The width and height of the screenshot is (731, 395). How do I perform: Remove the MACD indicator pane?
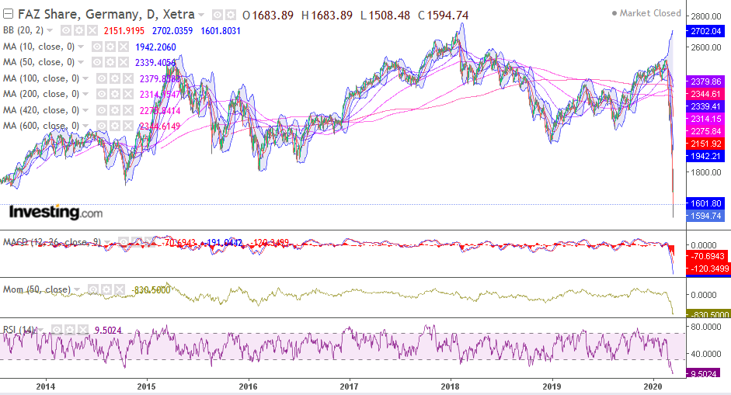[149, 242]
